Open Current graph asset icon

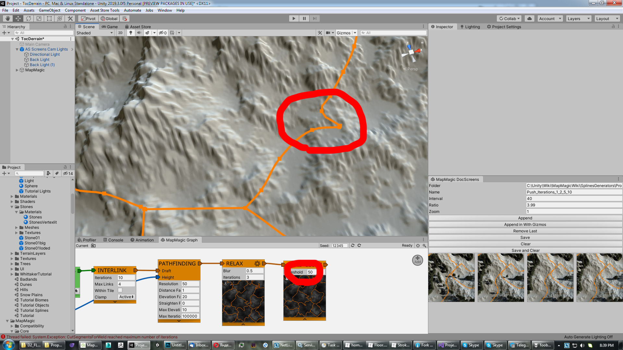[93, 246]
